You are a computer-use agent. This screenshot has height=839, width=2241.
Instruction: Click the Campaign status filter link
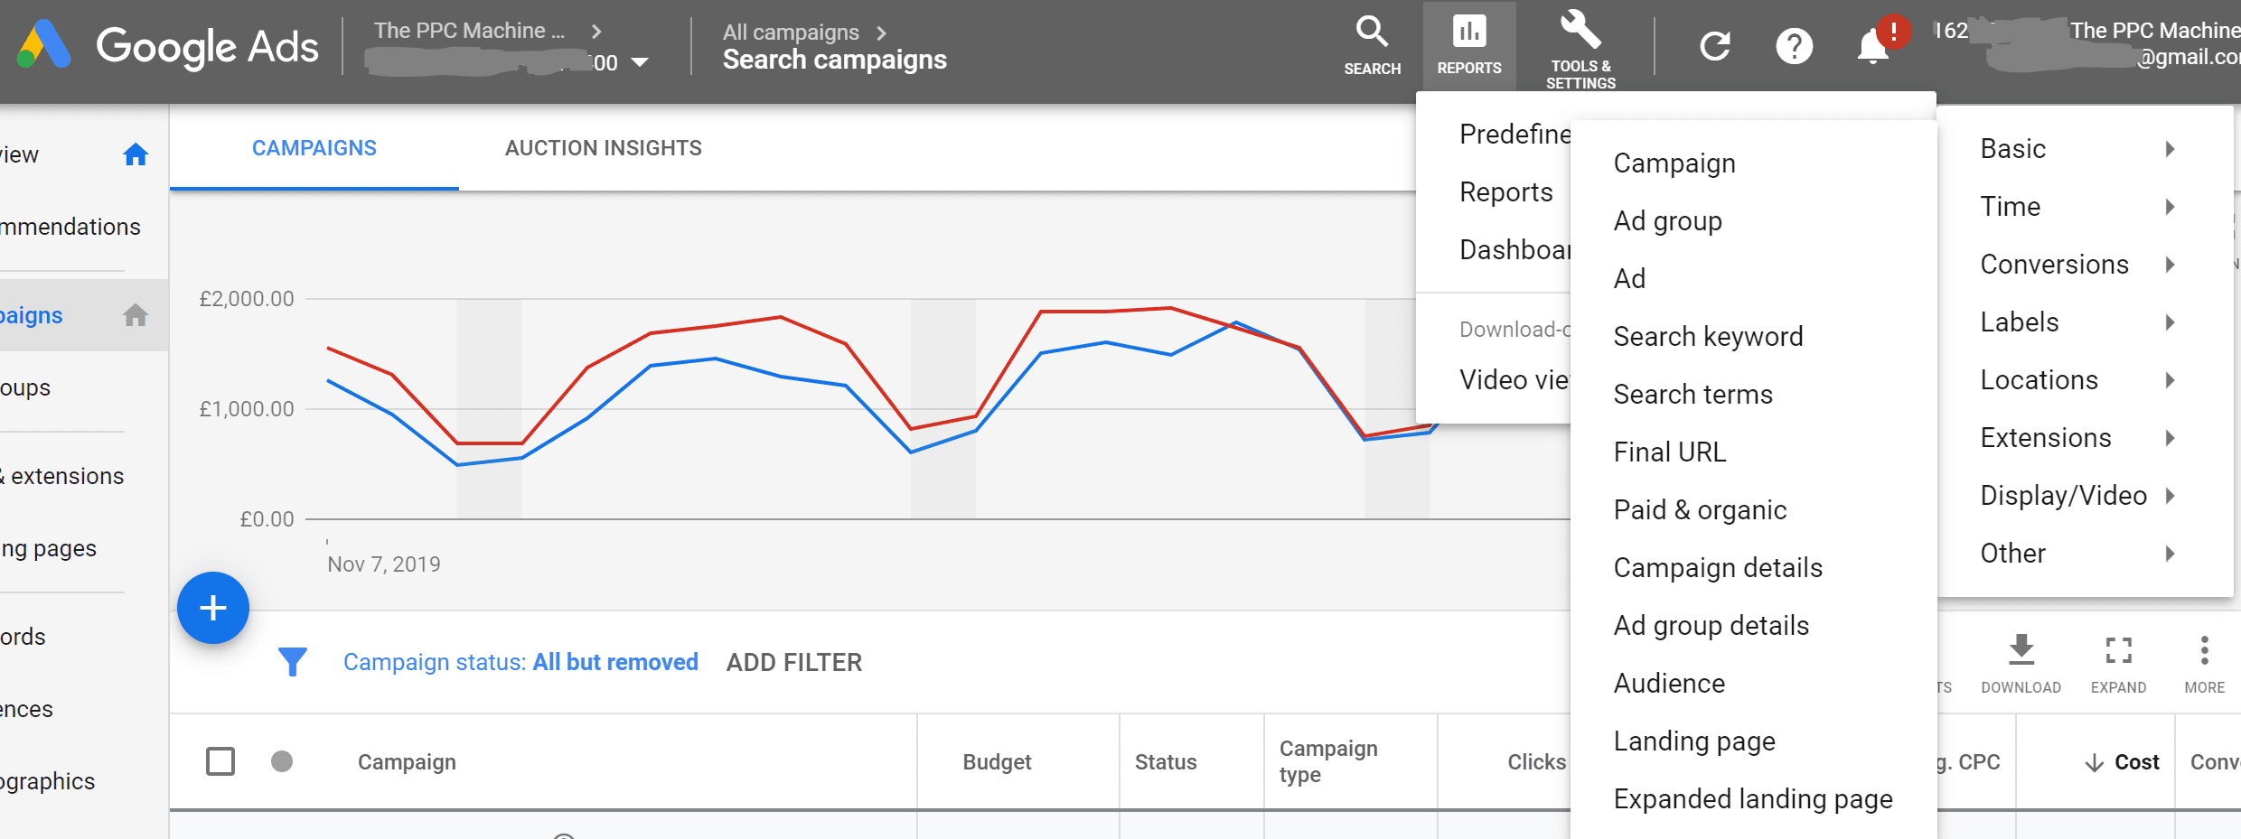pyautogui.click(x=520, y=663)
